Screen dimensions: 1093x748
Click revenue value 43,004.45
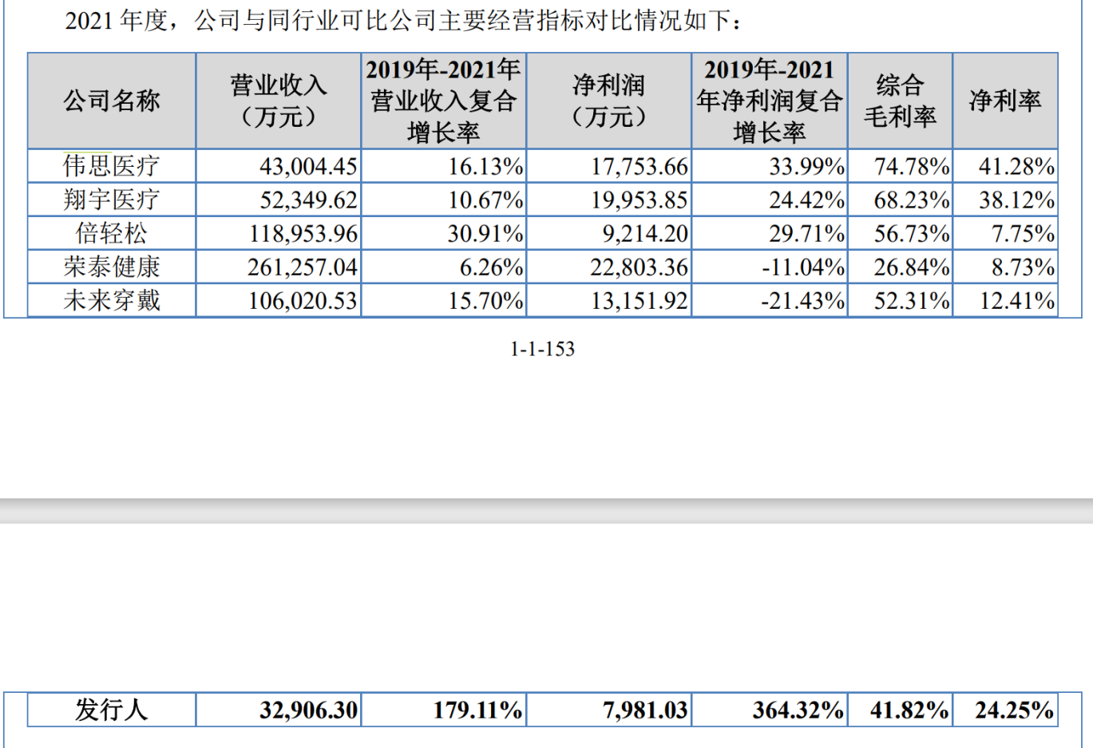click(x=308, y=166)
